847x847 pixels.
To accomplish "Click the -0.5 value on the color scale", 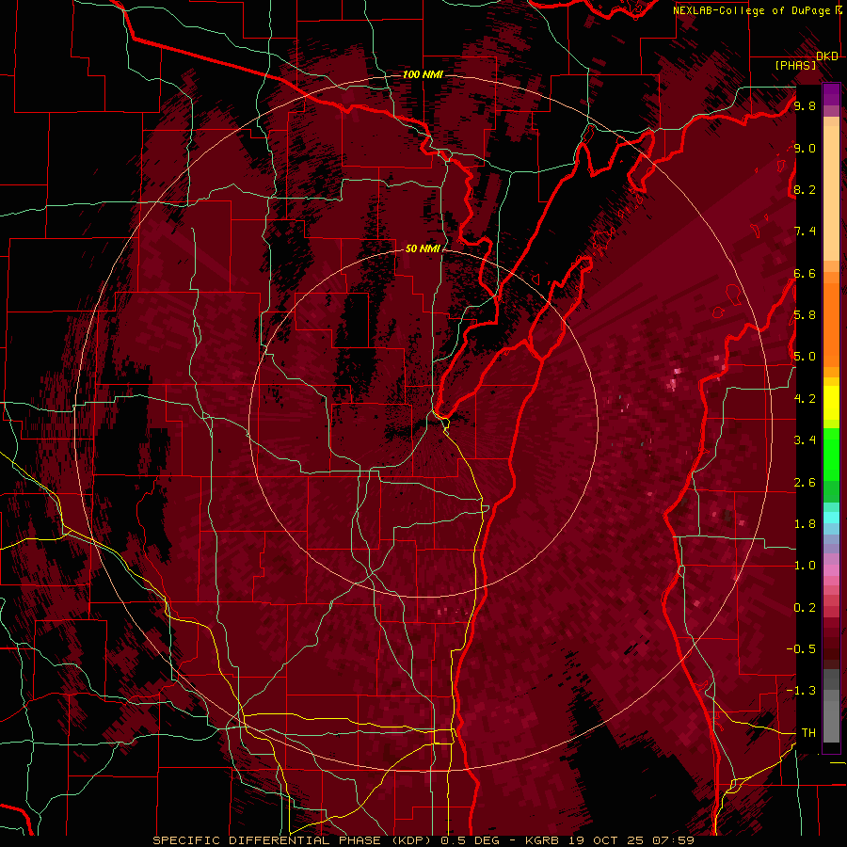I will [x=801, y=649].
